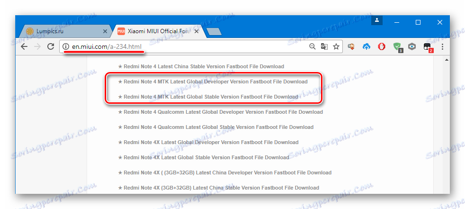Open the first extension icon after the star
The image size is (465, 209).
click(x=351, y=46)
